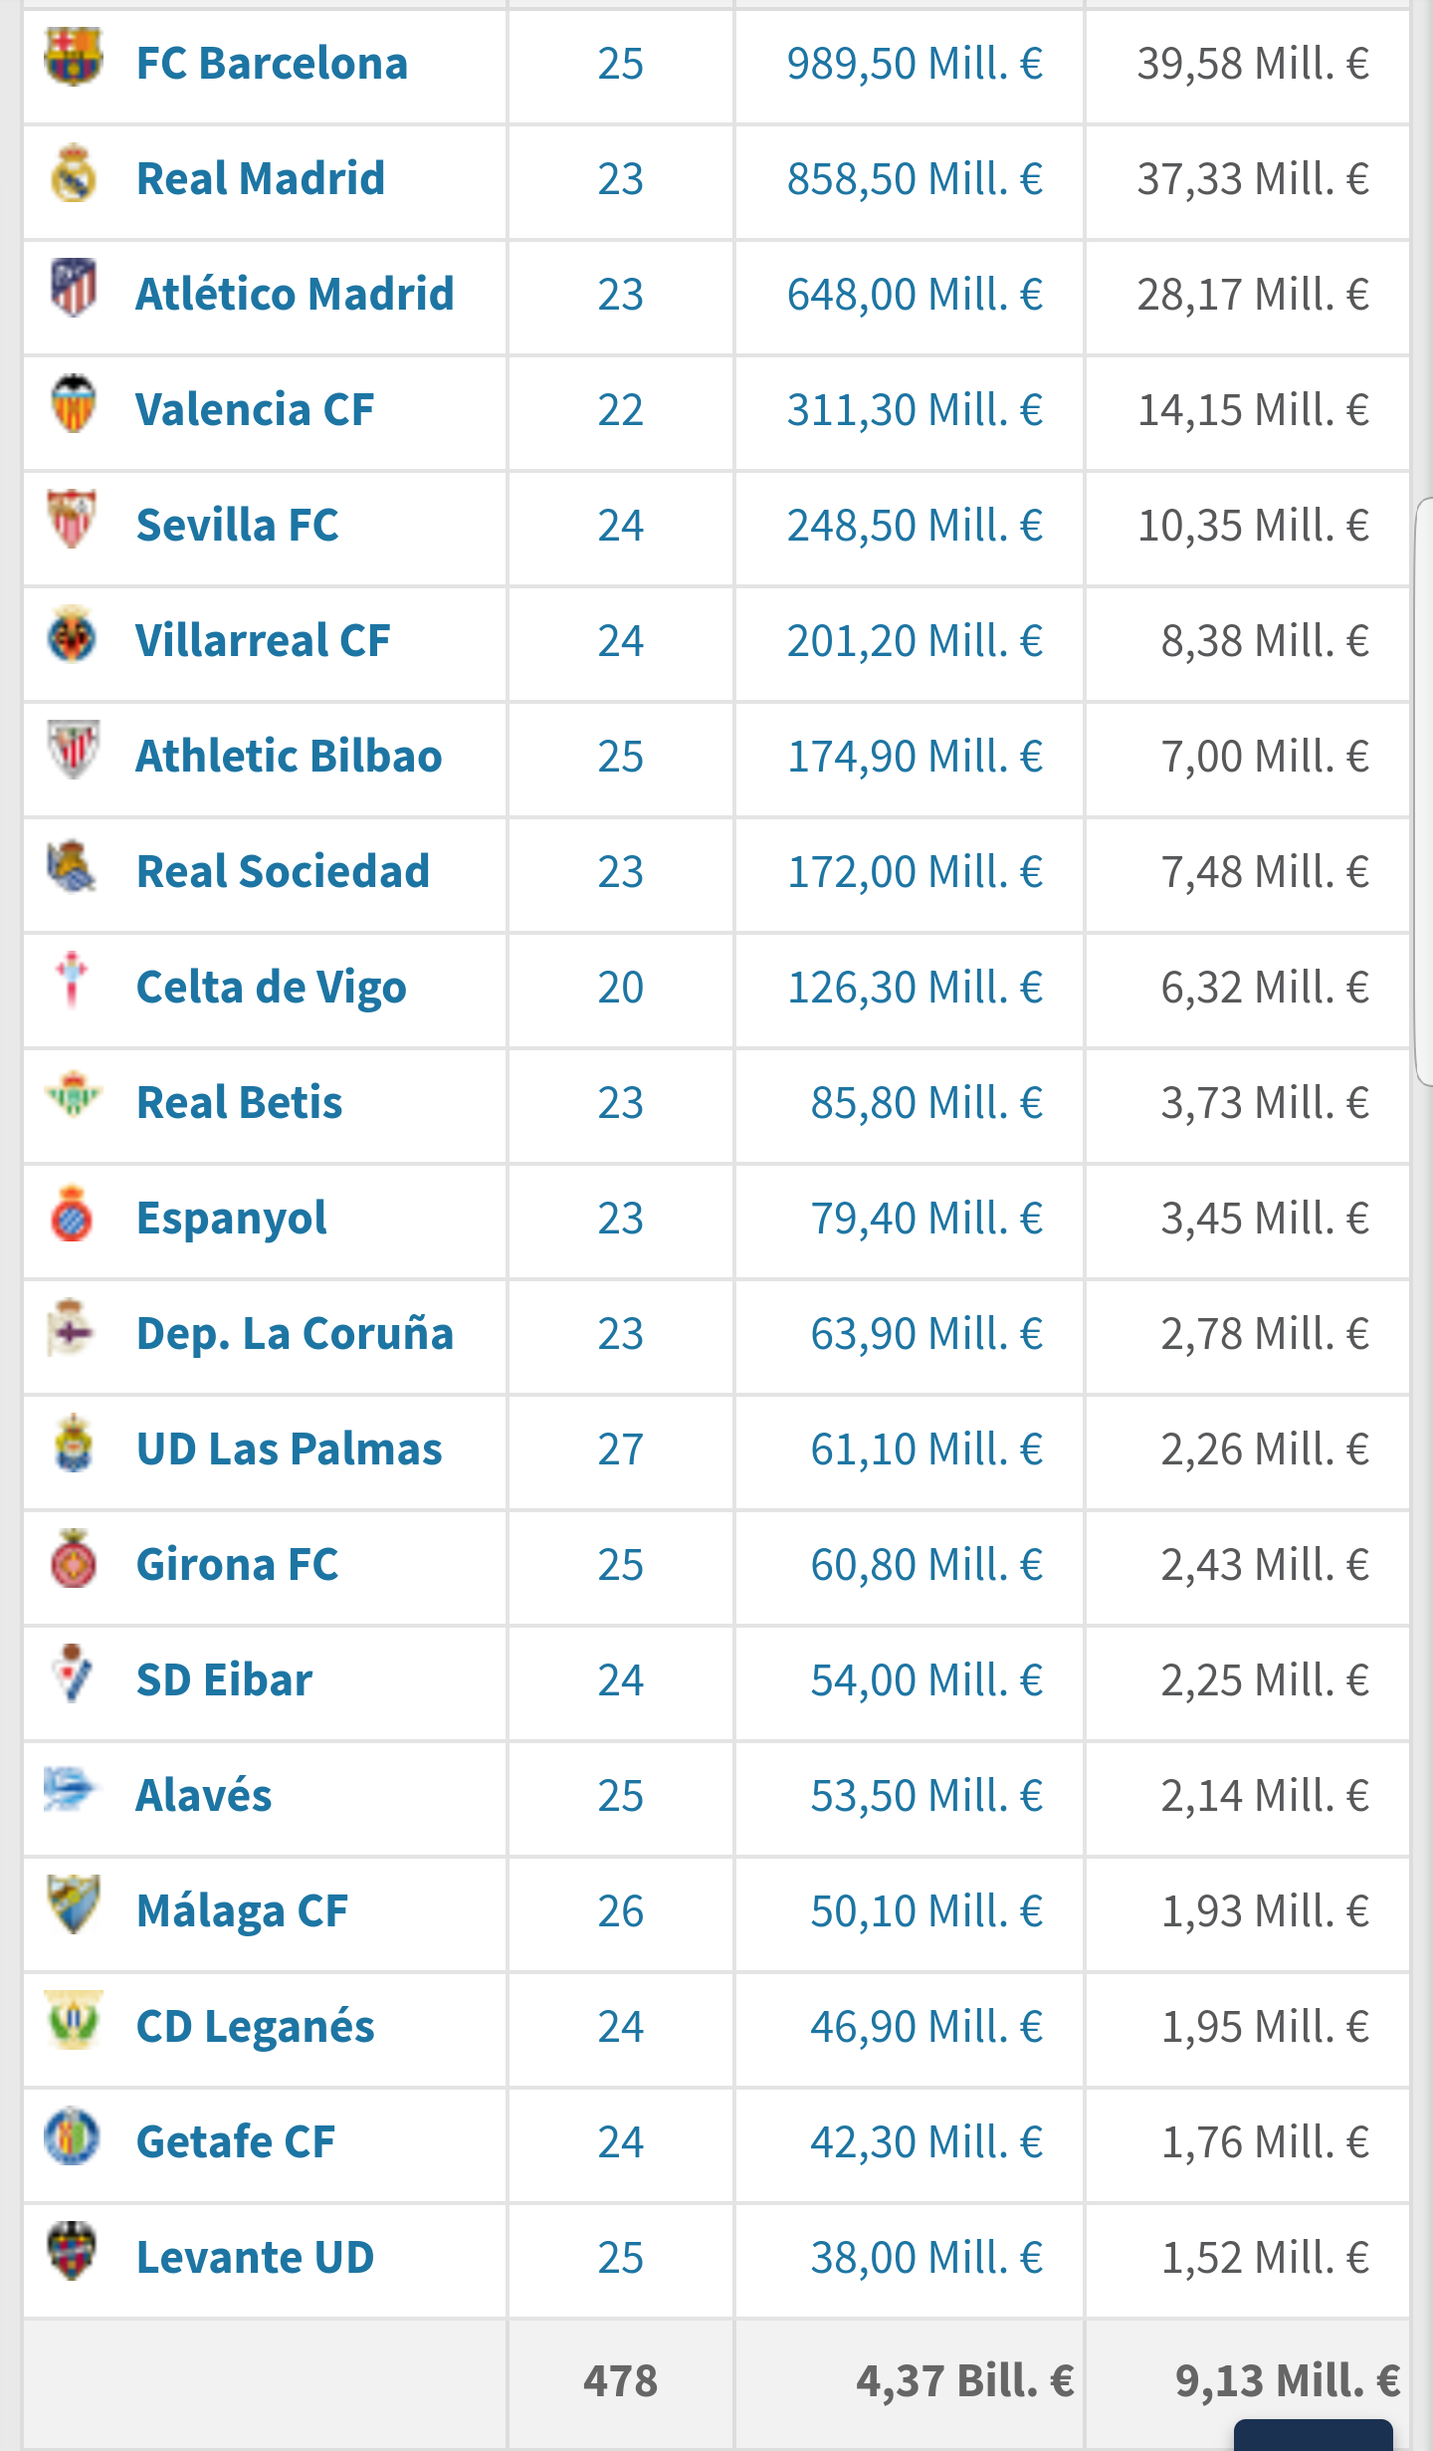1433x2451 pixels.
Task: Open the Real Betis team link
Action: coord(239,1103)
